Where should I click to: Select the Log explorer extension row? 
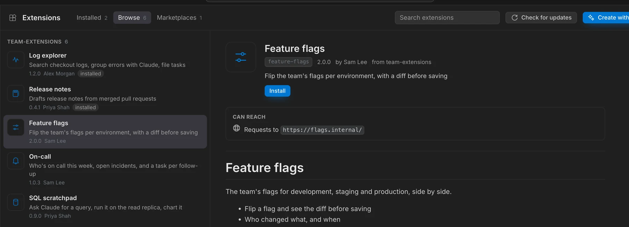tap(105, 65)
